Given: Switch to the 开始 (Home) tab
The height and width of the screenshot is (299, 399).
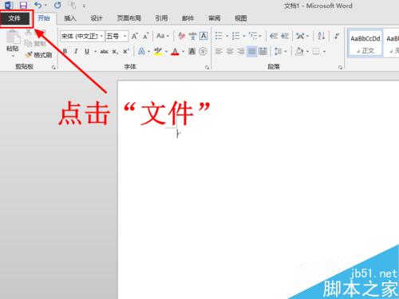Looking at the screenshot, I should tap(44, 18).
